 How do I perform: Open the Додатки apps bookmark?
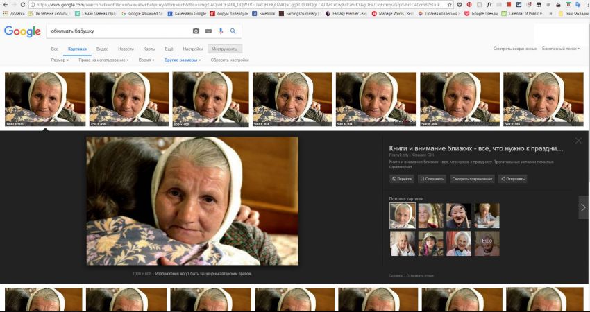point(14,14)
